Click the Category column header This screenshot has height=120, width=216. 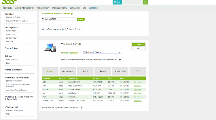point(46,78)
